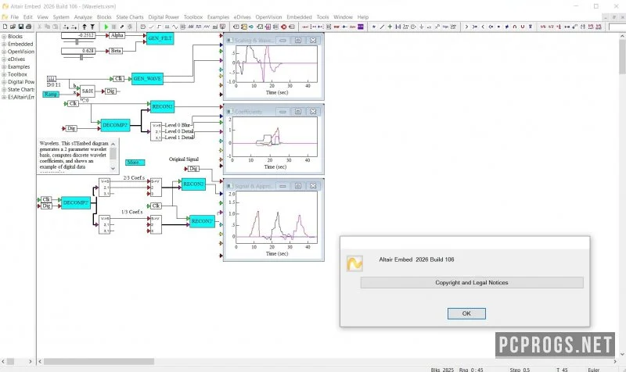Insert a power (x^n) block from toolbar

coord(437,27)
